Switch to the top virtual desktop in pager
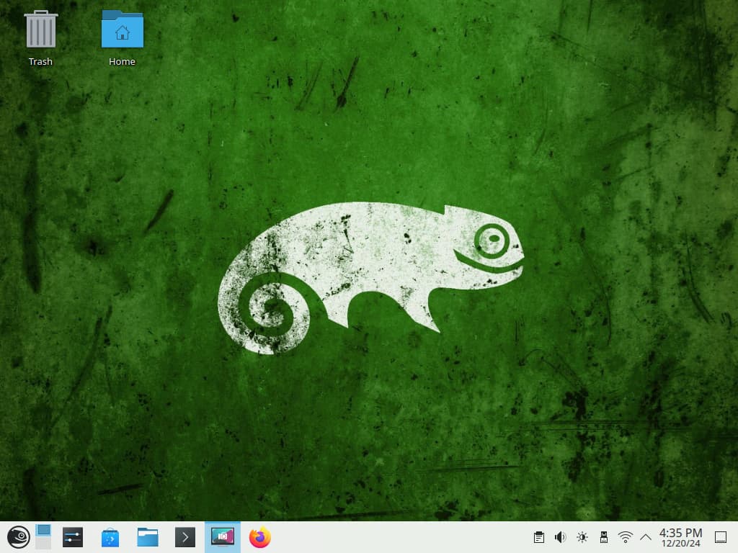 click(x=43, y=531)
